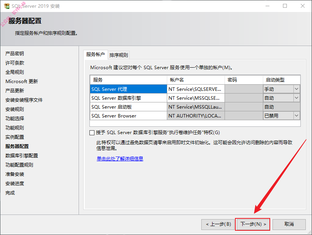Click 下一步(N) button

click(252, 224)
